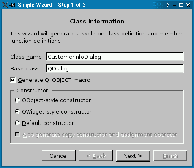Maximize the Simple Wizard window

coord(181,5)
